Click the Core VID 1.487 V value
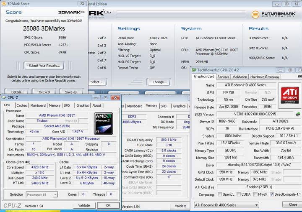This screenshot has height=212, width=302. pos(78,132)
